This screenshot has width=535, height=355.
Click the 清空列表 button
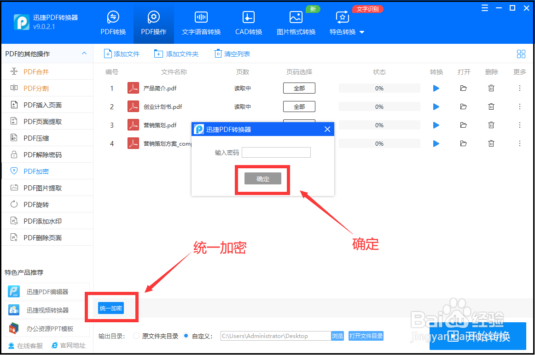pyautogui.click(x=232, y=53)
